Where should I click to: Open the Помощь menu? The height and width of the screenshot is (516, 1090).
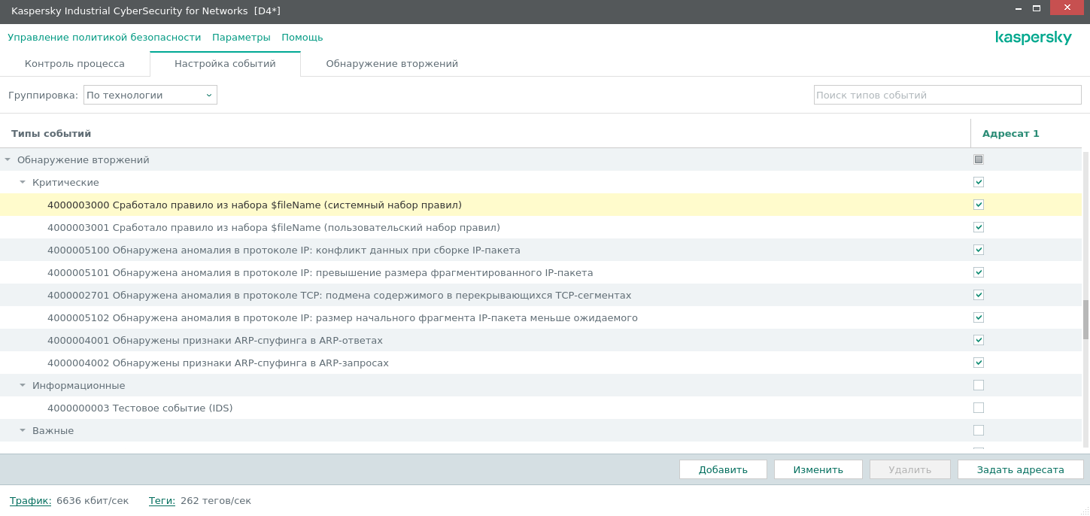302,37
